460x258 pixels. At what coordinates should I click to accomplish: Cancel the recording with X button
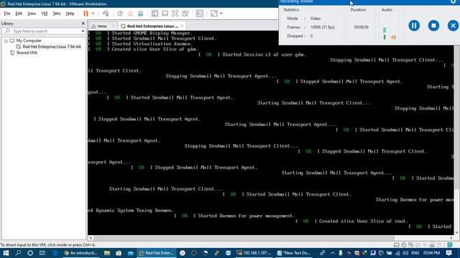[x=453, y=26]
